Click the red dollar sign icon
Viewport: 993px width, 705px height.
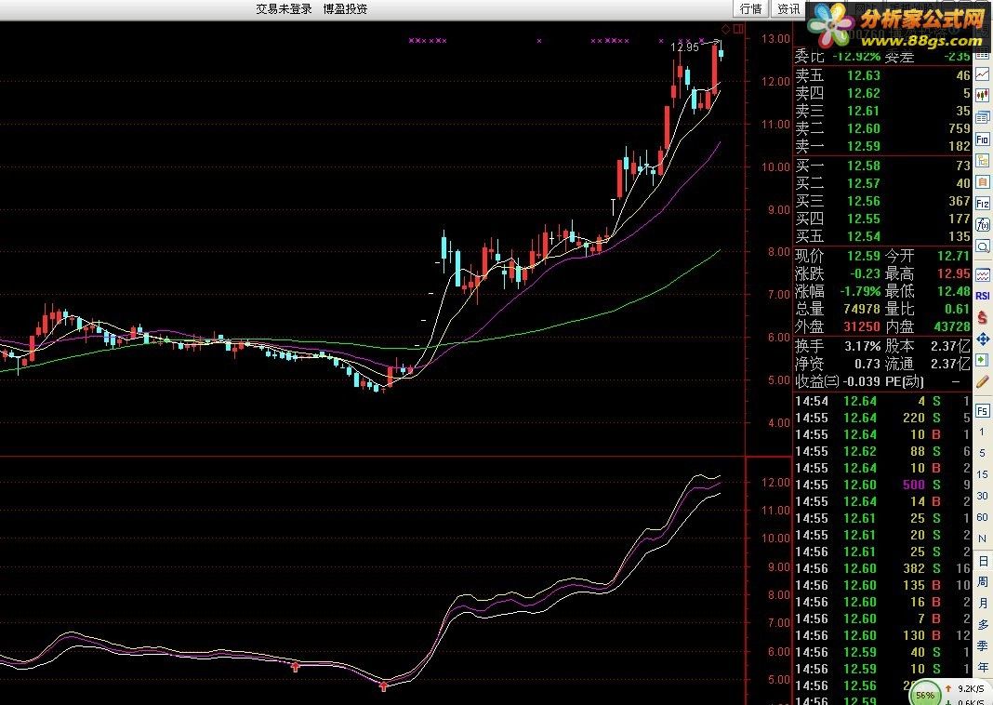pos(982,317)
